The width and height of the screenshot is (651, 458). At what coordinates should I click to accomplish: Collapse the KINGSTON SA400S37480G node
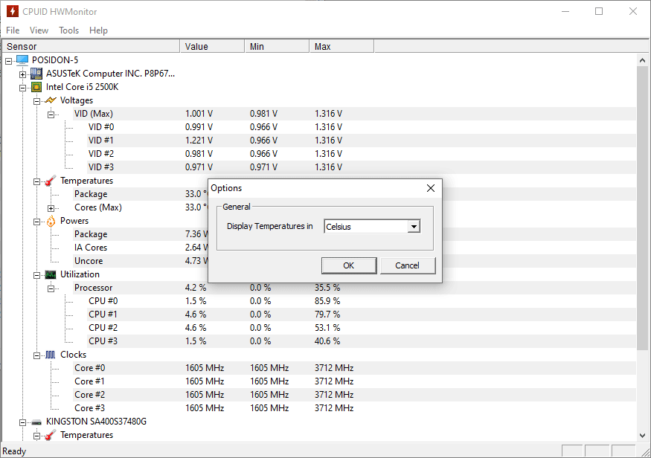pyautogui.click(x=22, y=423)
